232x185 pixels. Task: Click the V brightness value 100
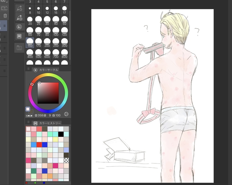[x=58, y=115]
